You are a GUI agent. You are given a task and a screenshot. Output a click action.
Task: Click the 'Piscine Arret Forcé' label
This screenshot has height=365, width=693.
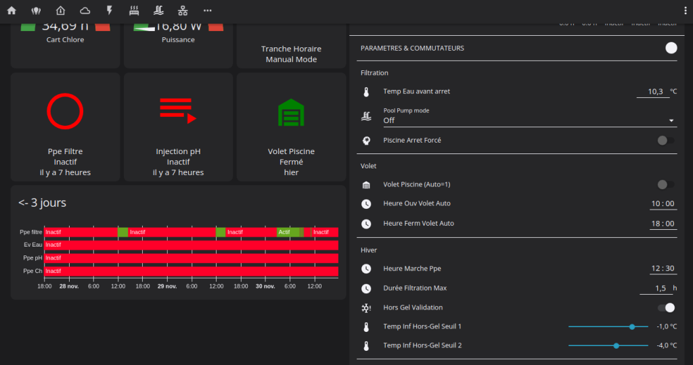412,140
